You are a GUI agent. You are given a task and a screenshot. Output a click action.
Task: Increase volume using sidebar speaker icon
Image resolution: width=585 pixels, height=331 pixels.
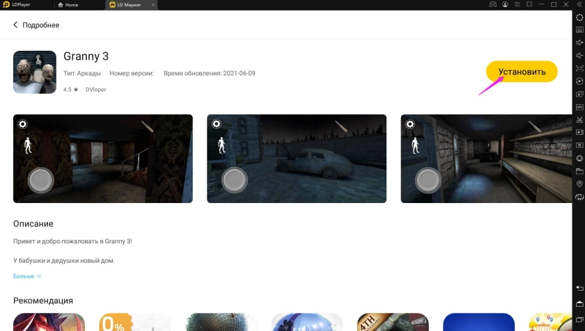[579, 42]
